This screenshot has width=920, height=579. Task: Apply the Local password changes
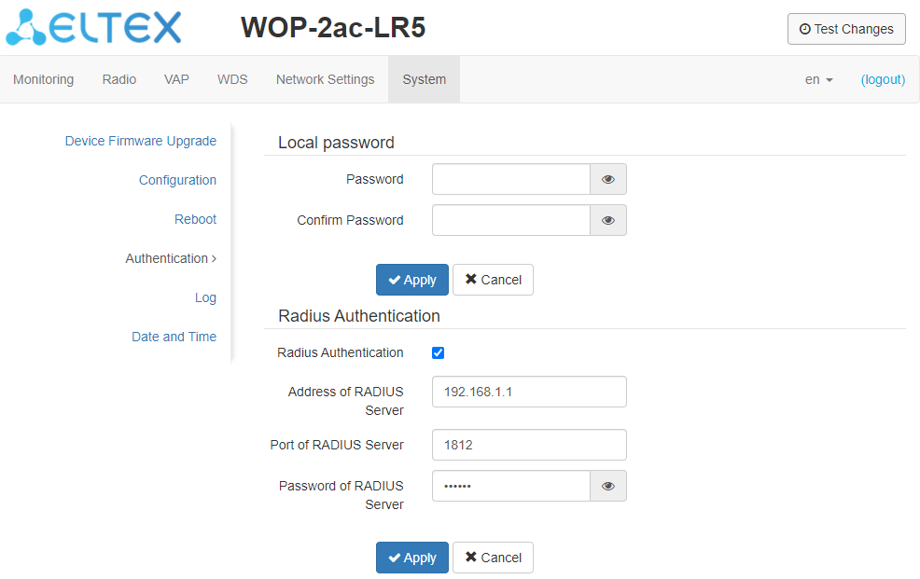point(412,280)
